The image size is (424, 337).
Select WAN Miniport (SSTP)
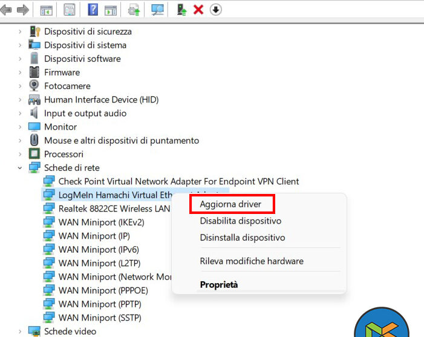click(x=100, y=318)
